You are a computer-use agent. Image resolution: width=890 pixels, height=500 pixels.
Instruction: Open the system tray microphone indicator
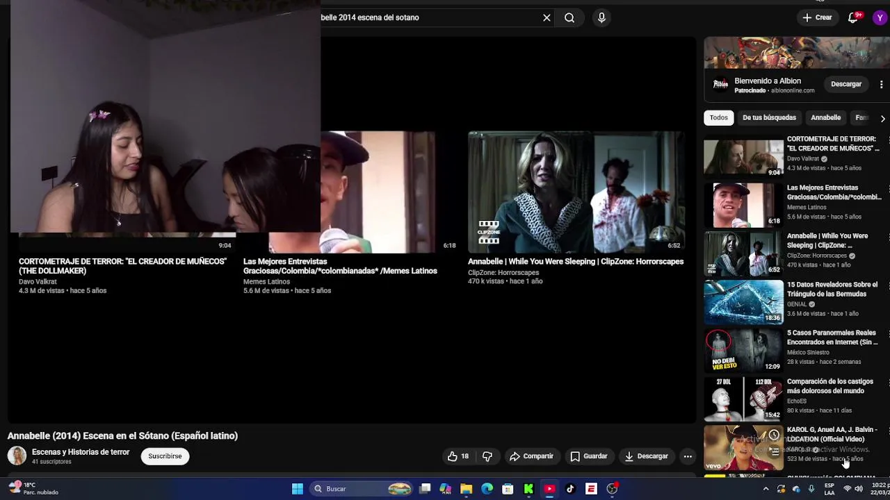click(811, 489)
